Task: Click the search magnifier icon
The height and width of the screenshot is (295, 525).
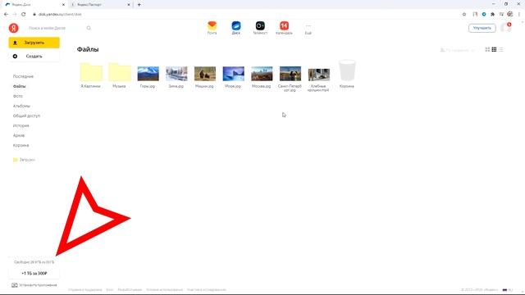Action: 89,28
